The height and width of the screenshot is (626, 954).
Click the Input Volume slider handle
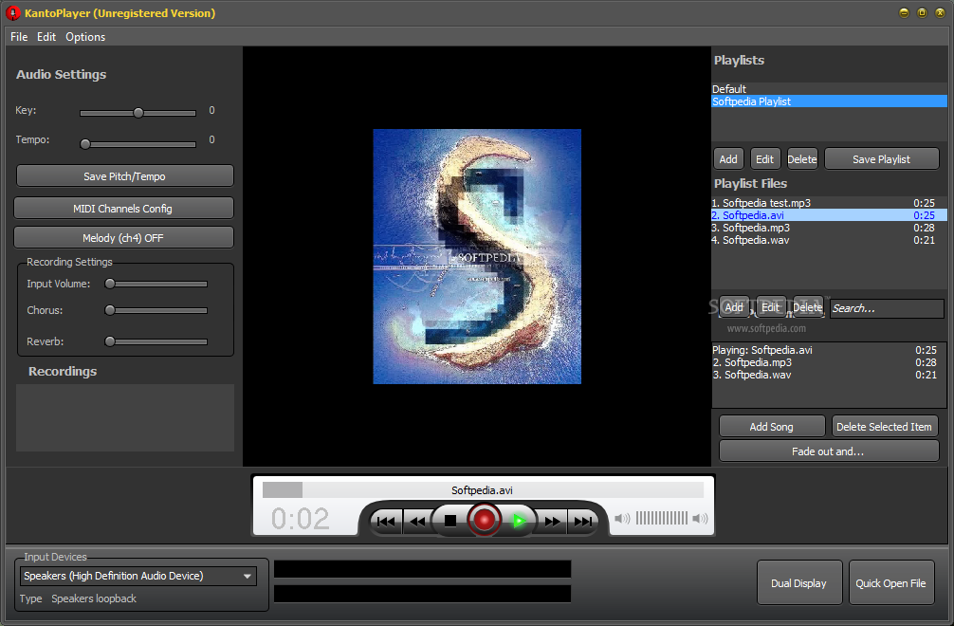[x=110, y=284]
